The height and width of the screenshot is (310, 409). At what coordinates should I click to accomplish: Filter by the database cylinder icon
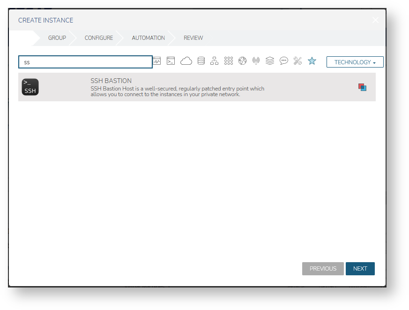click(201, 61)
